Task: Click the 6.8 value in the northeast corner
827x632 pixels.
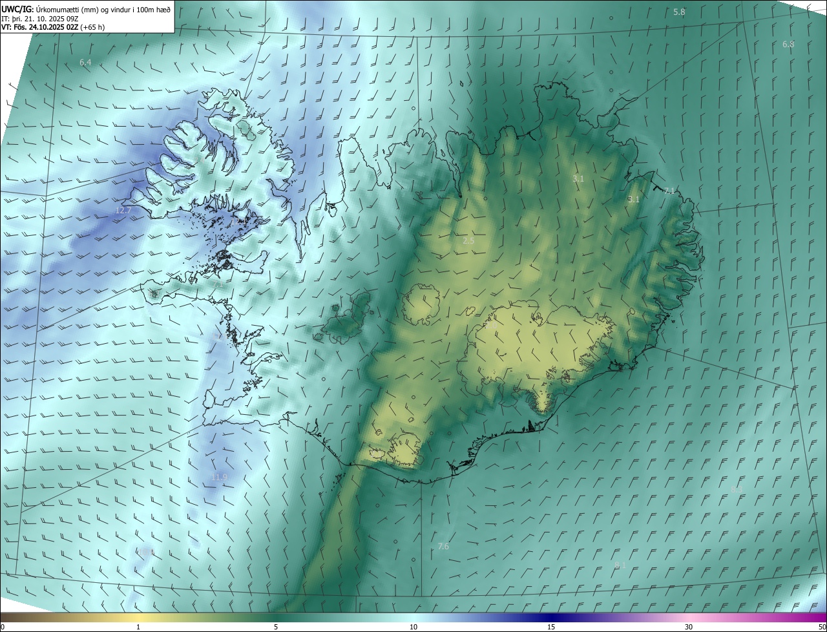Action: [x=788, y=45]
